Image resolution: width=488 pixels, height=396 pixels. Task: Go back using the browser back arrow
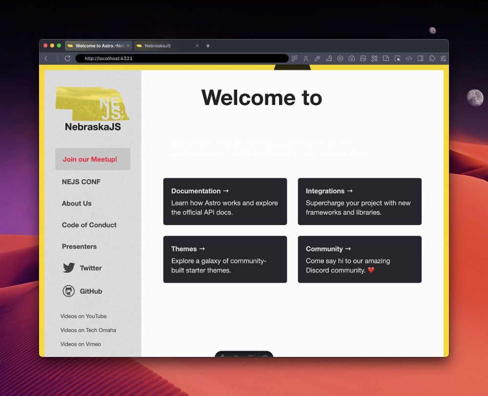[x=46, y=58]
